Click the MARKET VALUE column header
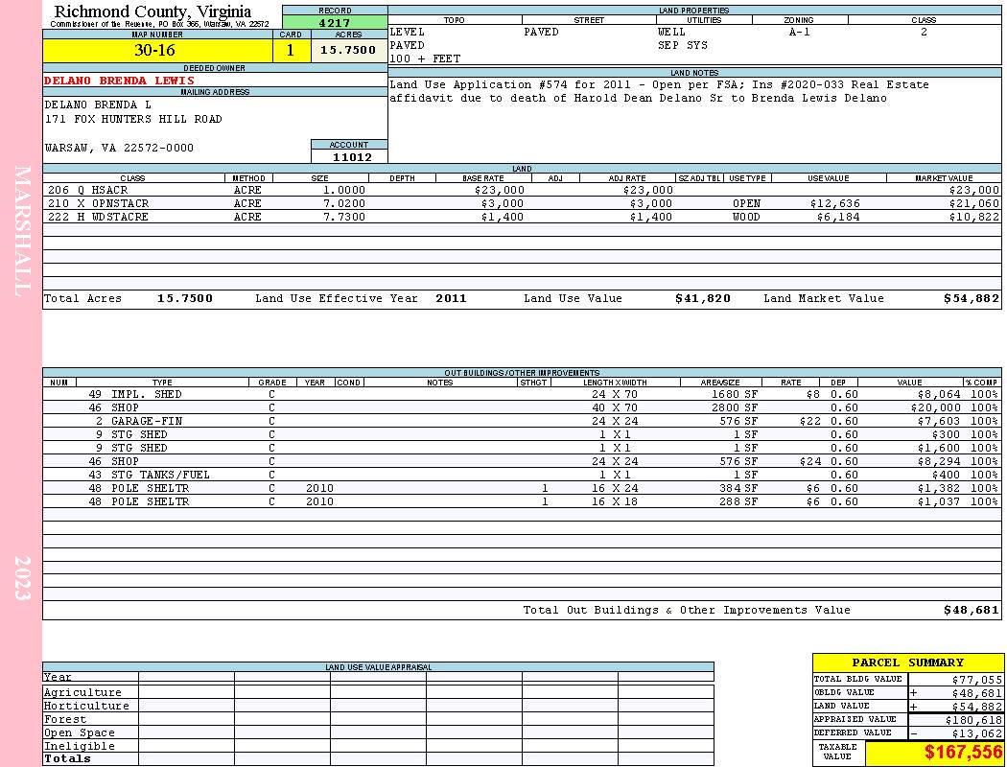 (944, 177)
